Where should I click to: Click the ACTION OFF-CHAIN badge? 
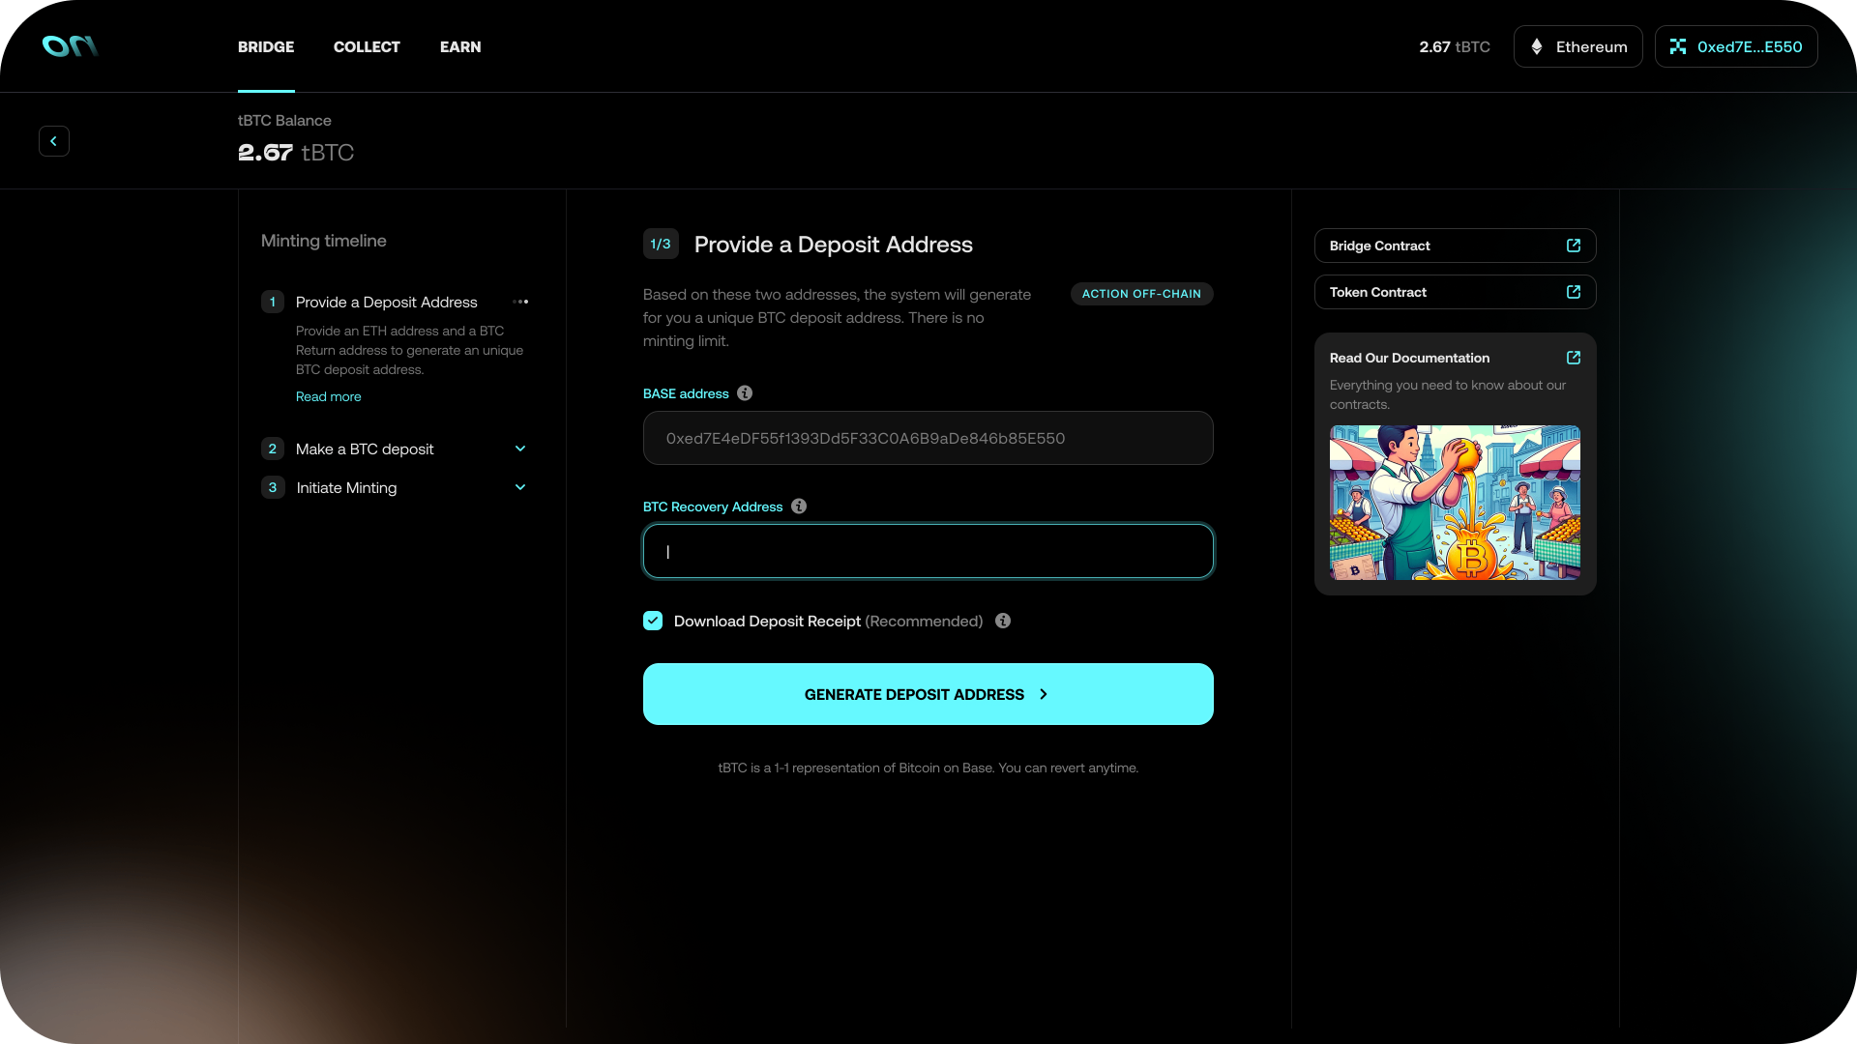pyautogui.click(x=1141, y=294)
